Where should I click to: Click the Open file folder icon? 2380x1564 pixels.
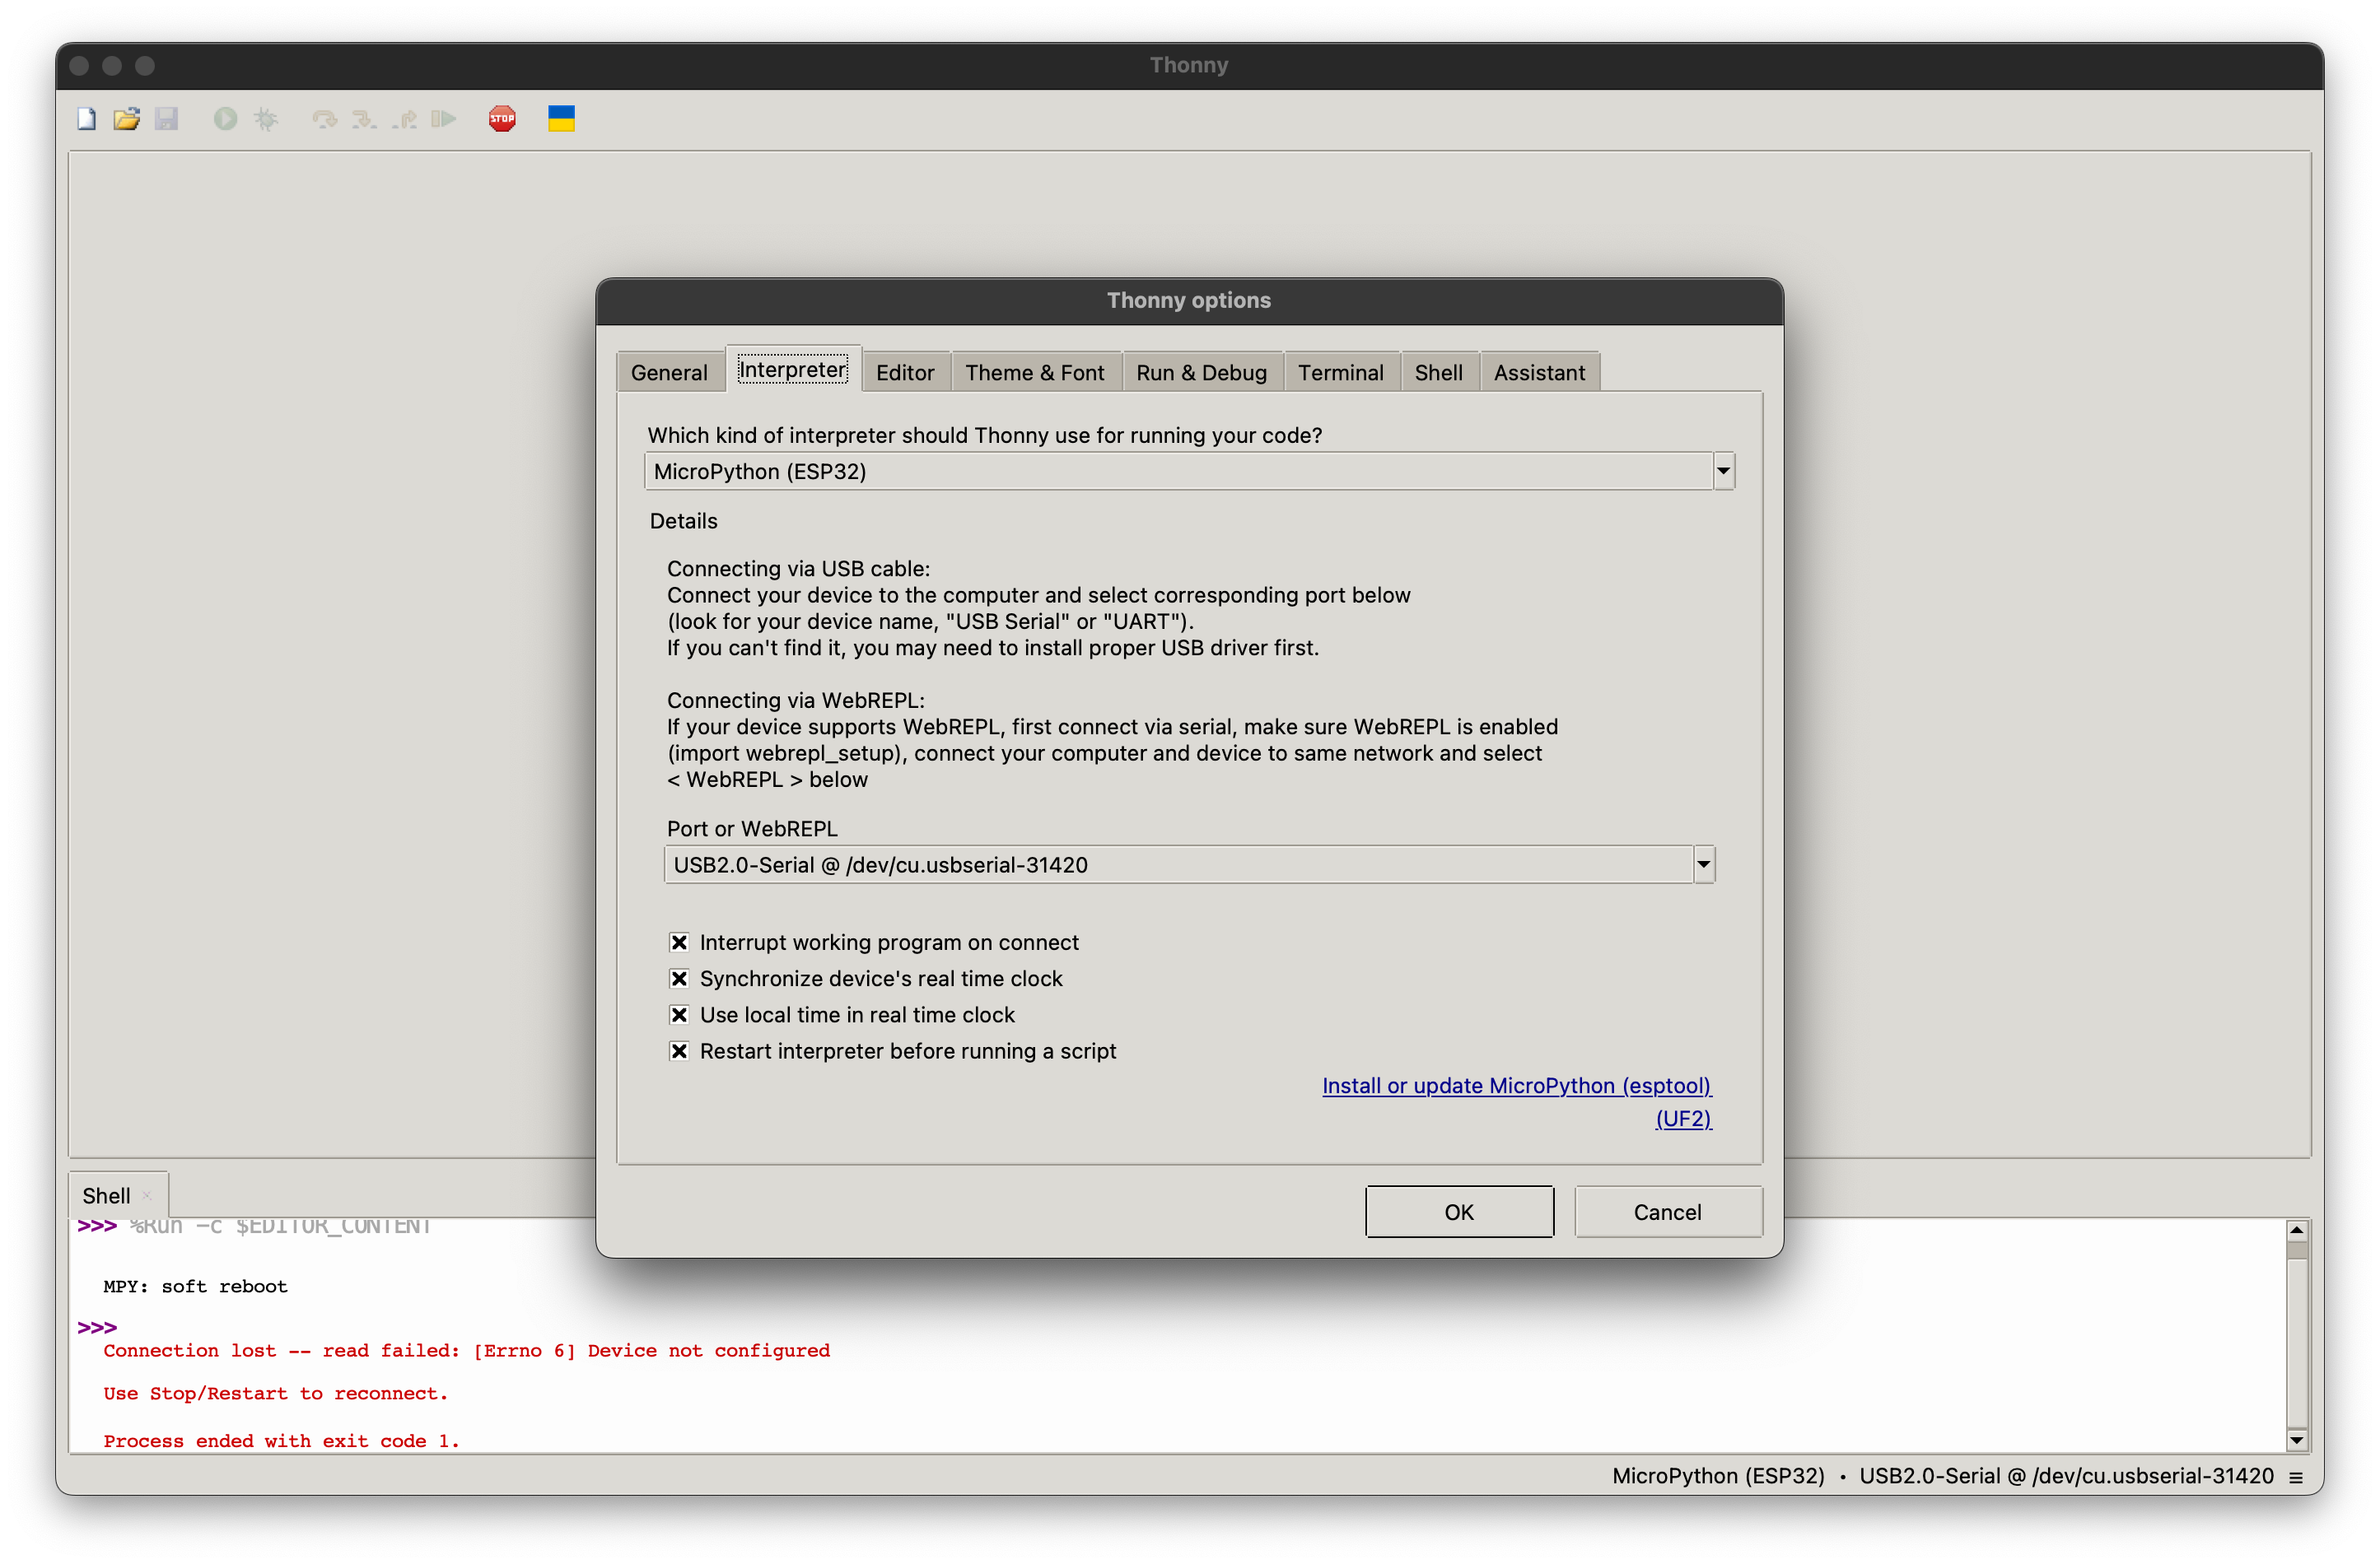(126, 119)
